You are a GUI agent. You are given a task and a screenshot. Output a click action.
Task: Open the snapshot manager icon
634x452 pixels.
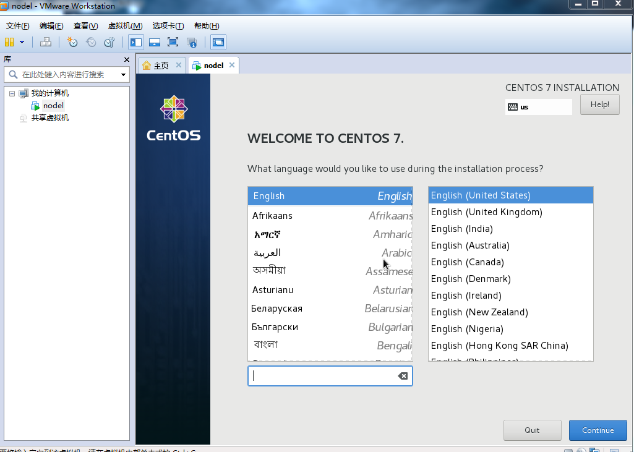point(109,42)
